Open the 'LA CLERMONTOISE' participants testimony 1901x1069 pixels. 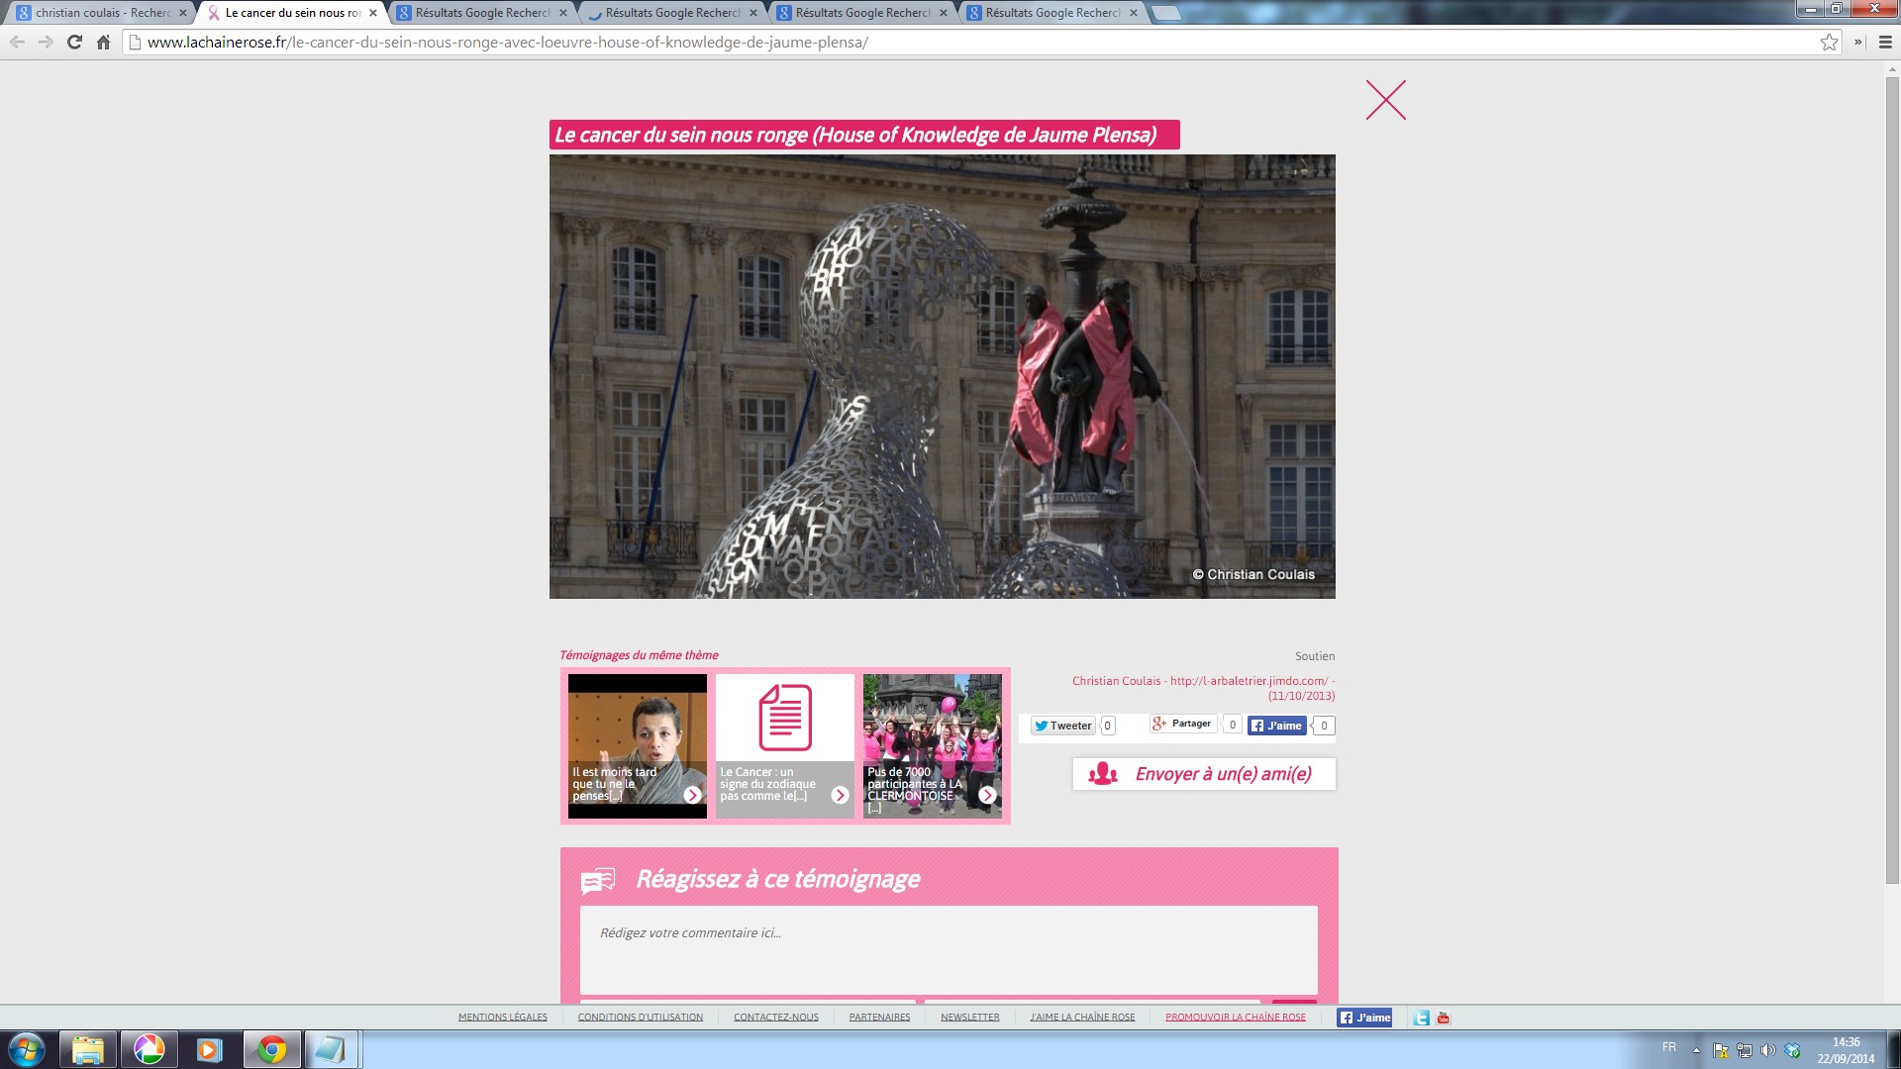click(932, 746)
